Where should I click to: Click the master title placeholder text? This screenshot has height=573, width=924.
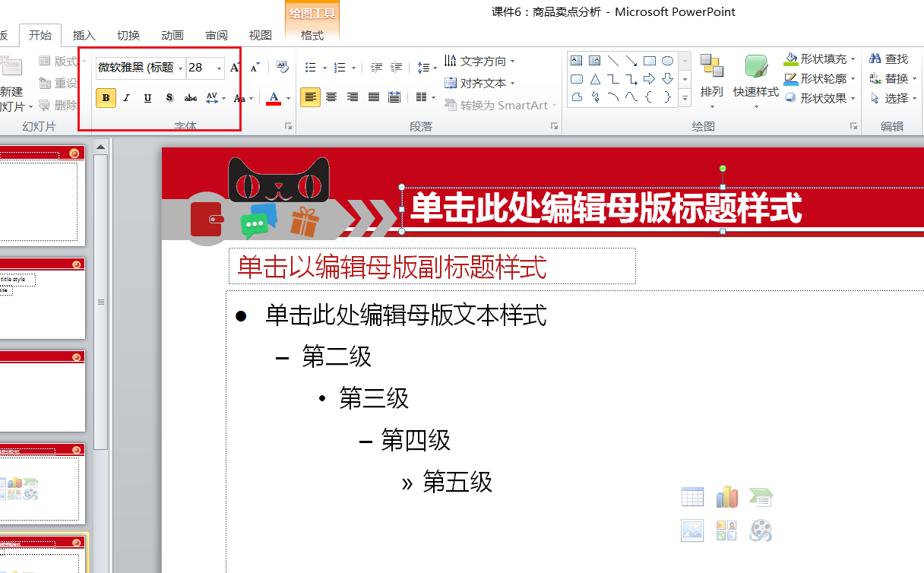[606, 207]
